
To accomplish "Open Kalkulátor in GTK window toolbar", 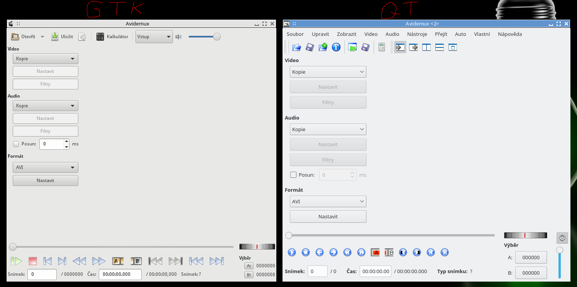I will point(112,37).
